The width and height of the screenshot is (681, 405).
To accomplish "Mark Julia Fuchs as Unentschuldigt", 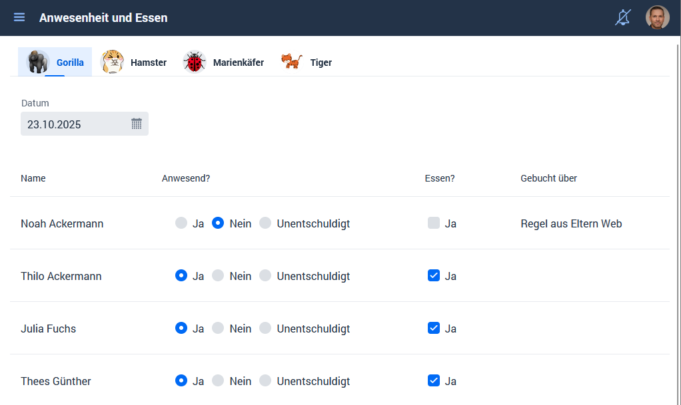I will [265, 329].
